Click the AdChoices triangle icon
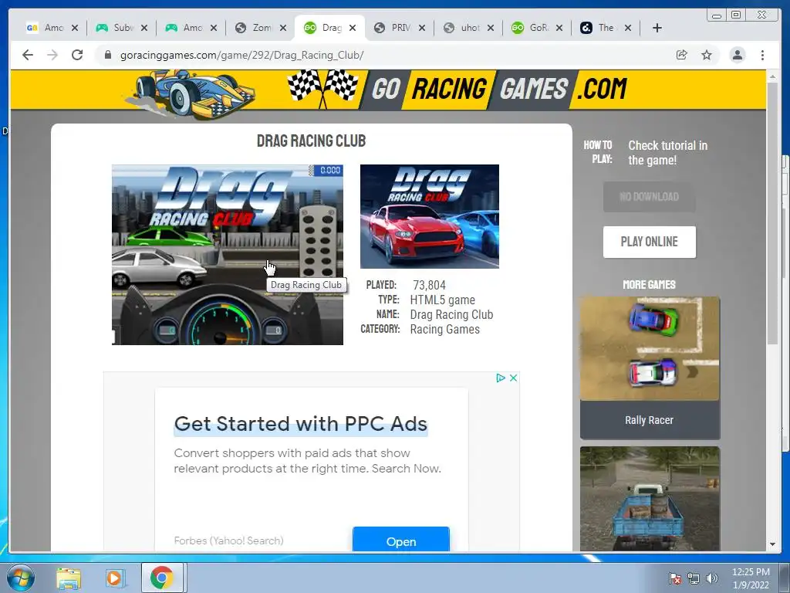This screenshot has width=790, height=593. pyautogui.click(x=500, y=378)
